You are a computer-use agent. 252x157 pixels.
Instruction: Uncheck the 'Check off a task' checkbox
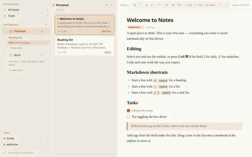[128, 111]
